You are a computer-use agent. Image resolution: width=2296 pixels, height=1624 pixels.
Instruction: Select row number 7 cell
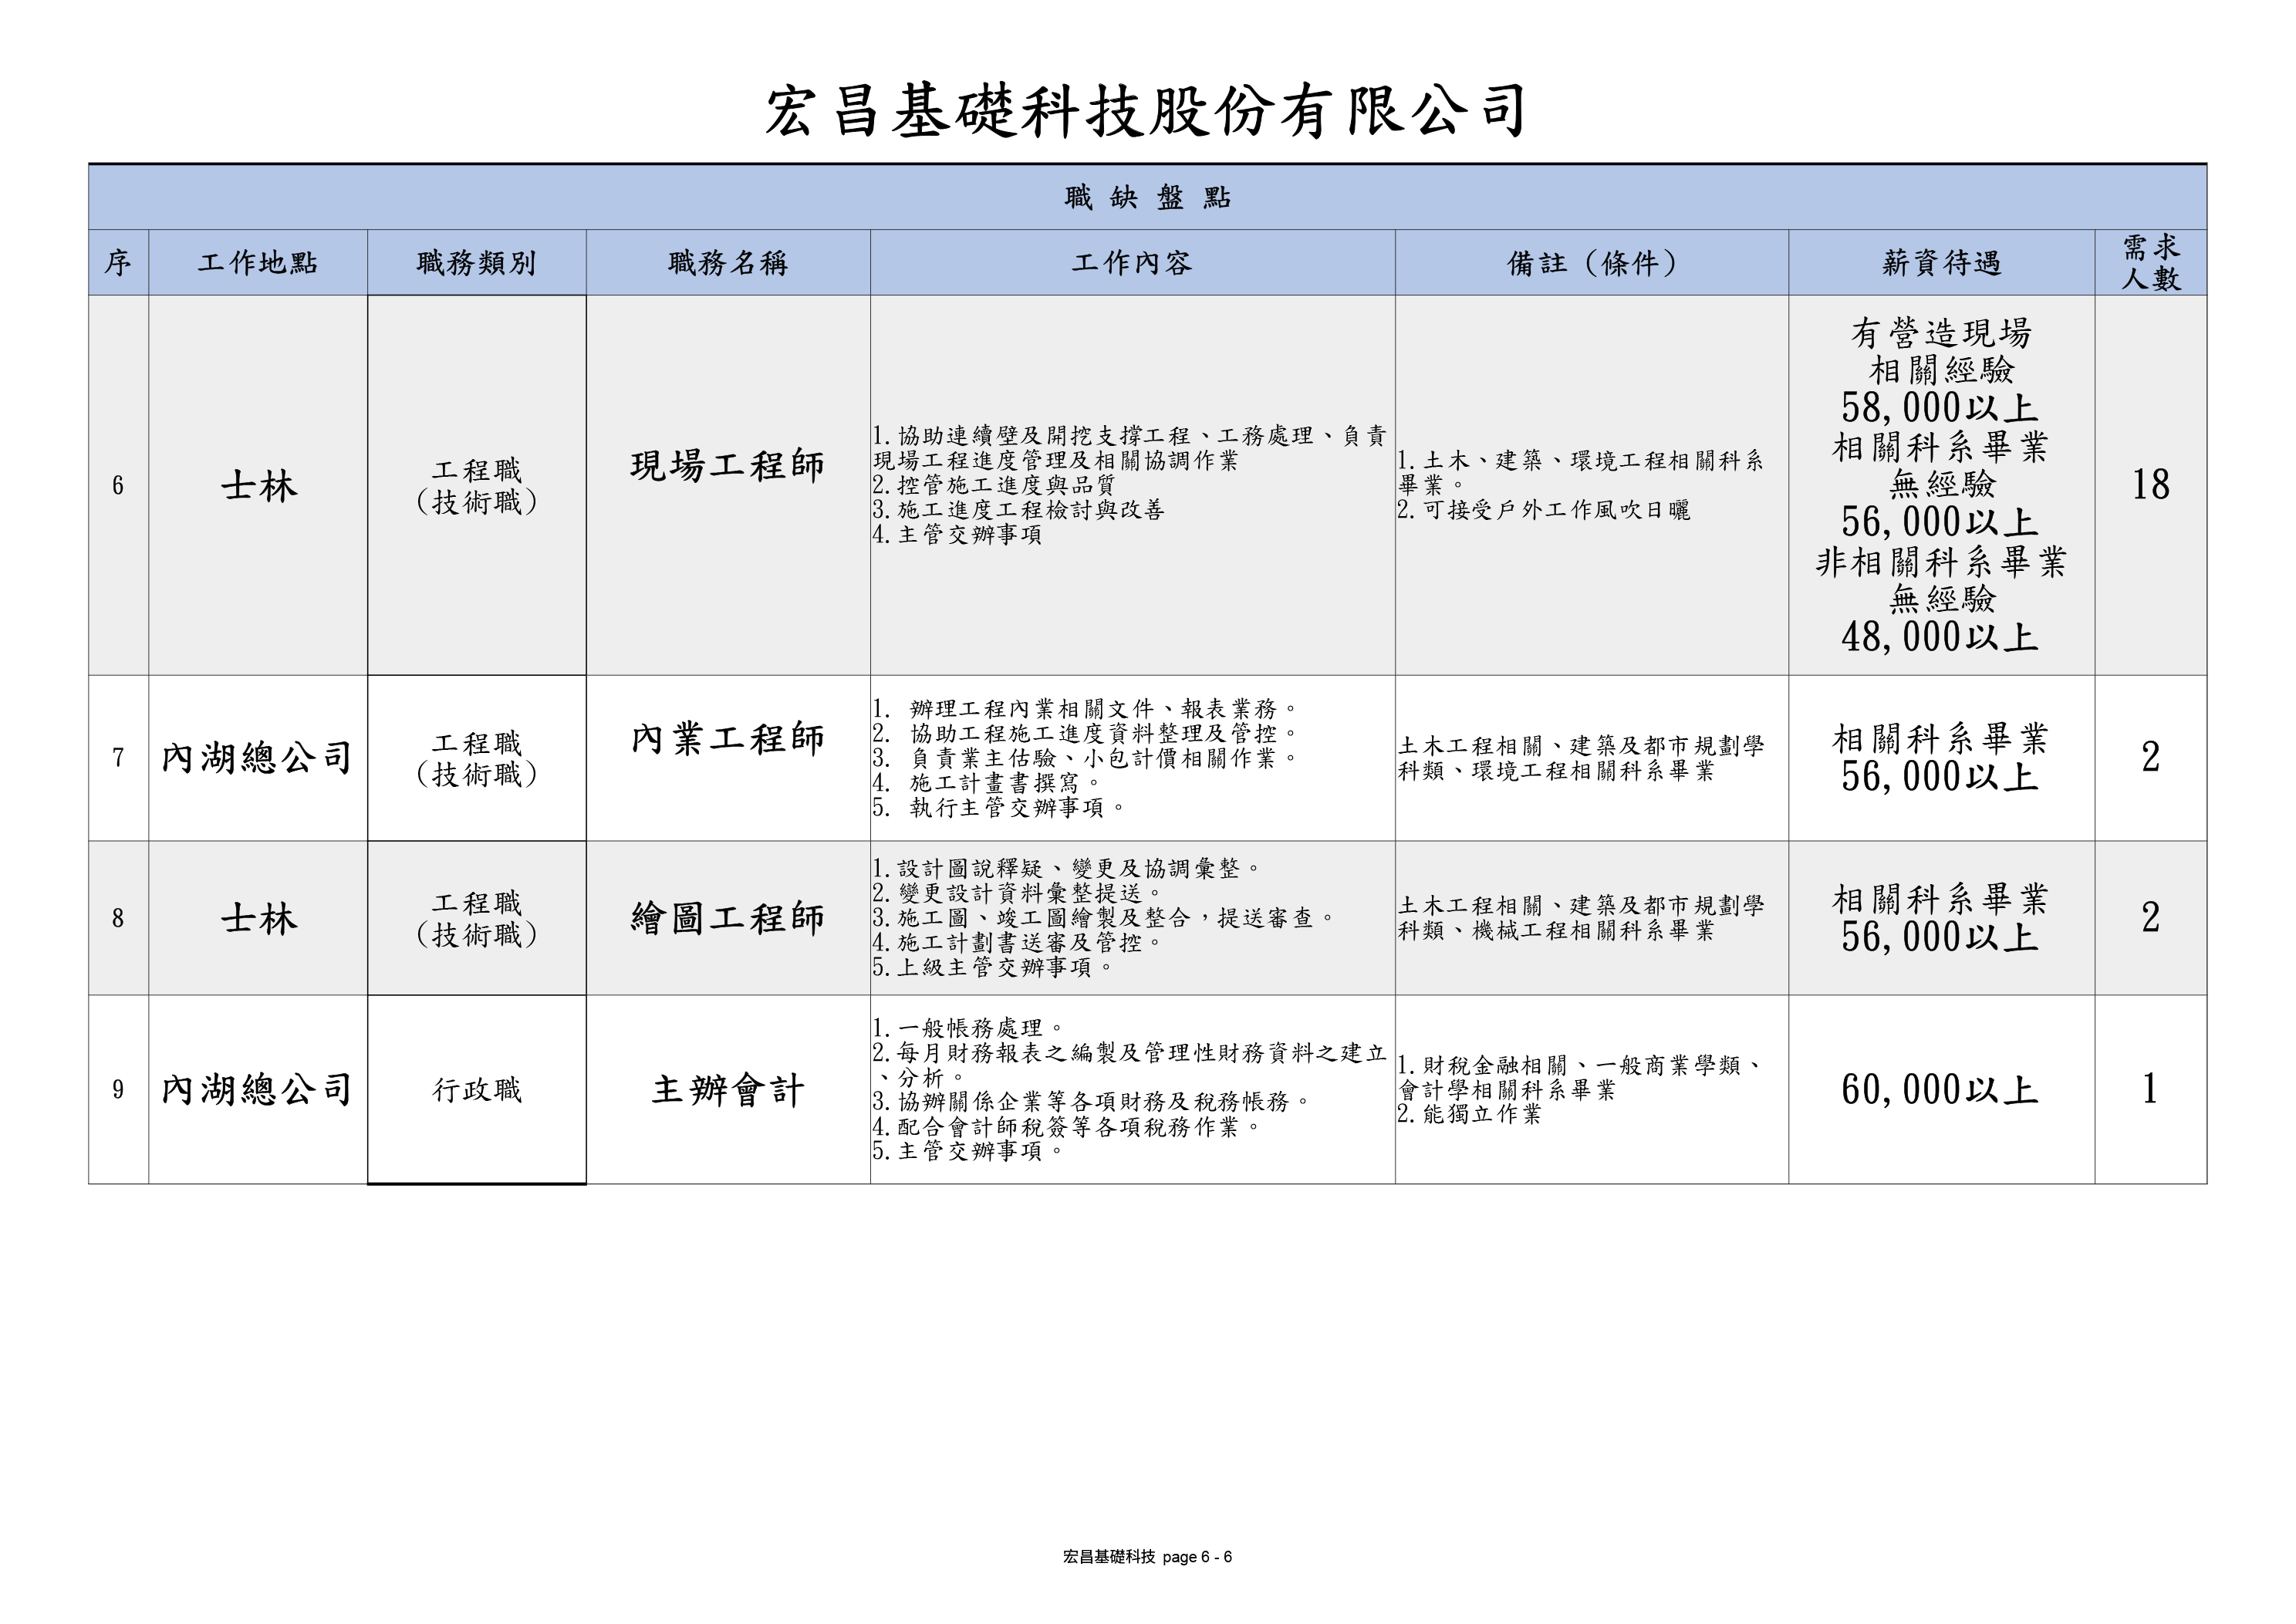pyautogui.click(x=118, y=758)
